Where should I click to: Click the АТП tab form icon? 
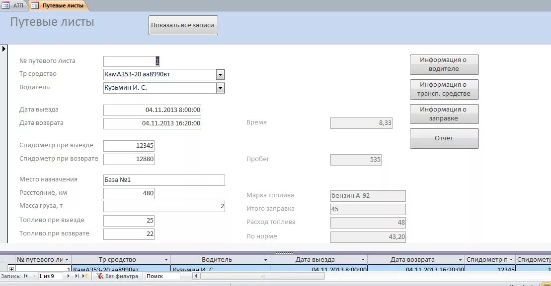(x=5, y=5)
